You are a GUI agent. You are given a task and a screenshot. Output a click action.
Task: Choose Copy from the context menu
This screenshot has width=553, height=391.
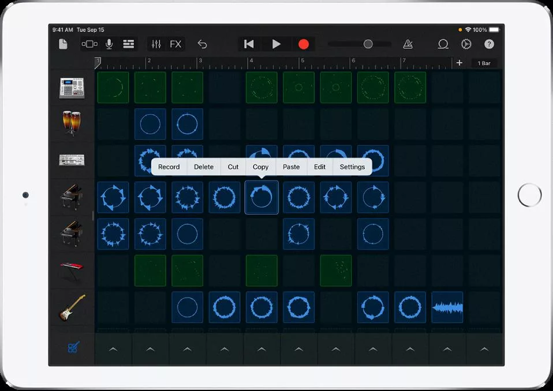[260, 167]
